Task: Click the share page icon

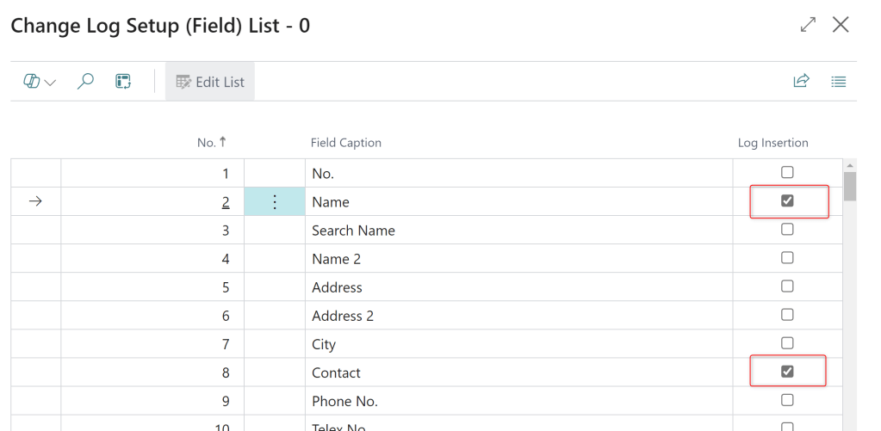Action: [x=801, y=82]
